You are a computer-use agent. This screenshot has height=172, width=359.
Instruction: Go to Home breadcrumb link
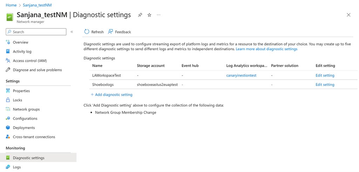(x=11, y=5)
